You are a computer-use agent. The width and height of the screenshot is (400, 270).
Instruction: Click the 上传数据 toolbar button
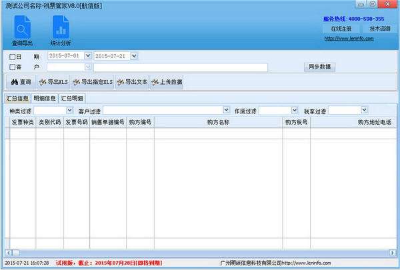tap(167, 82)
